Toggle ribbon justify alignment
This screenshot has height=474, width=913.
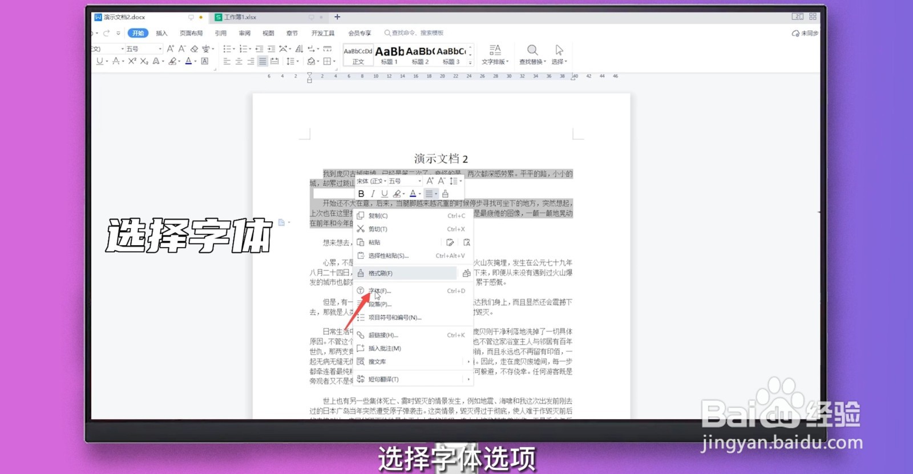pos(262,61)
